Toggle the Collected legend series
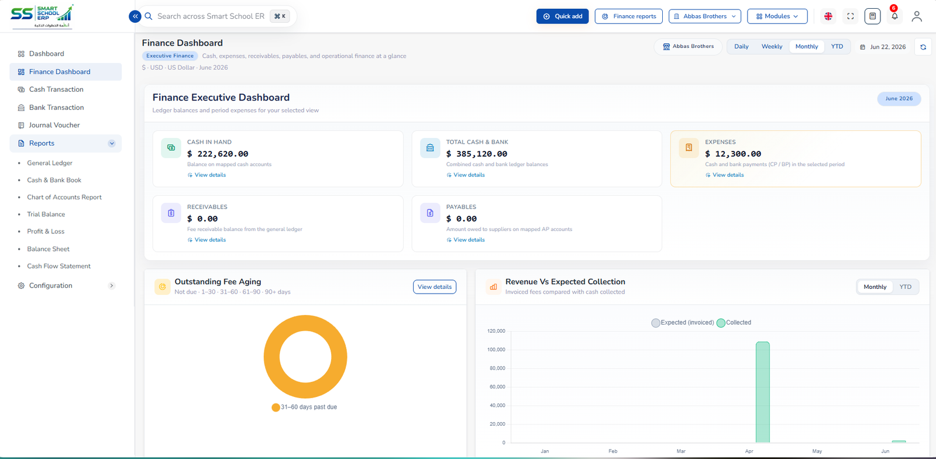 pos(734,323)
